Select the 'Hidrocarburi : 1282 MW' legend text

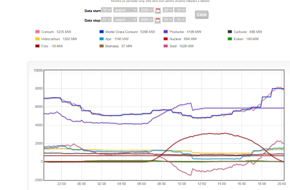click(59, 39)
